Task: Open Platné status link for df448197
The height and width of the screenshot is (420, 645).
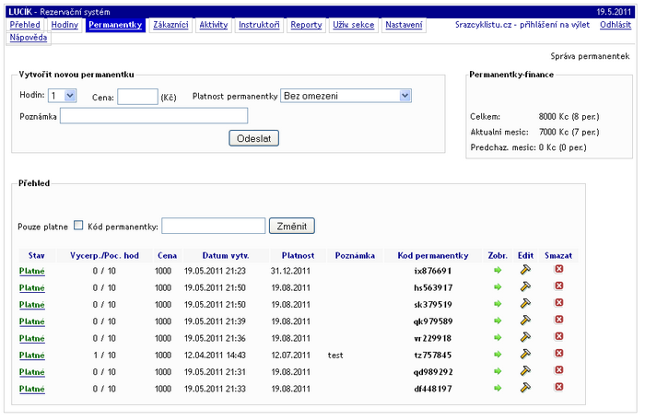Action: tap(31, 390)
